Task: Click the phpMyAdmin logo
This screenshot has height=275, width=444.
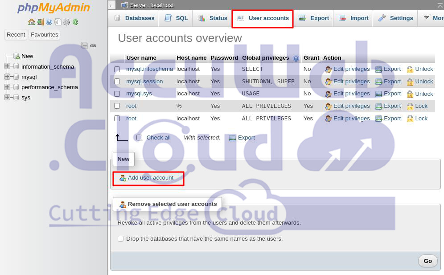Action: [x=53, y=8]
